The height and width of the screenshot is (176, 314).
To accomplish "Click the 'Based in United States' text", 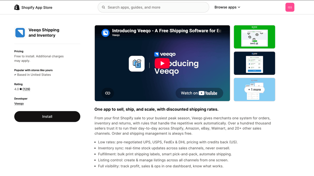I will tap(34, 75).
